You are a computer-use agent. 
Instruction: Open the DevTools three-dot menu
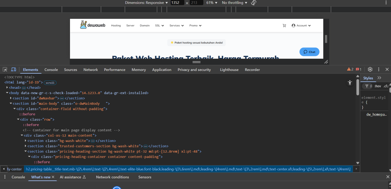pyautogui.click(x=379, y=69)
